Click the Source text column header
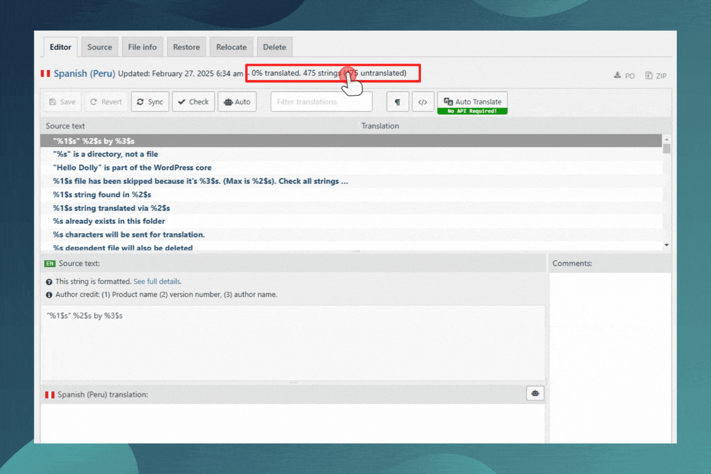Viewport: 711px width, 474px height. pos(65,126)
